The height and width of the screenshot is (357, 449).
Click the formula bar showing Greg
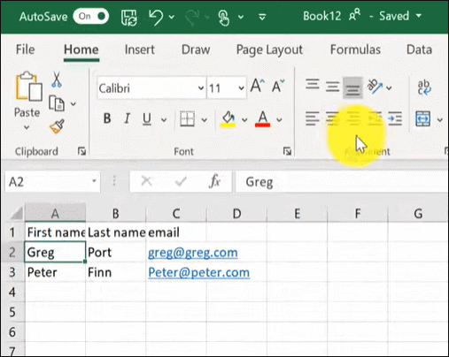click(342, 182)
